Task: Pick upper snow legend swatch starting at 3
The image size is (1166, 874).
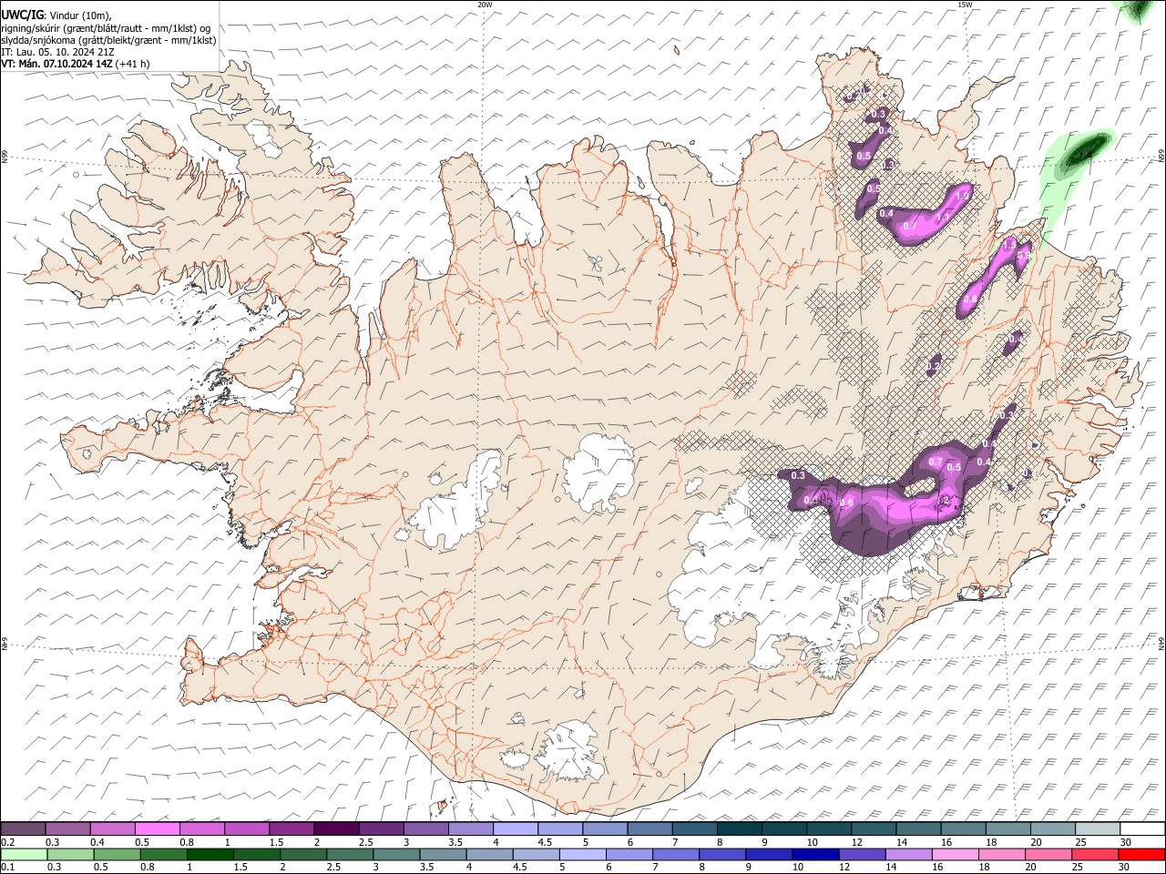Action: 425,828
